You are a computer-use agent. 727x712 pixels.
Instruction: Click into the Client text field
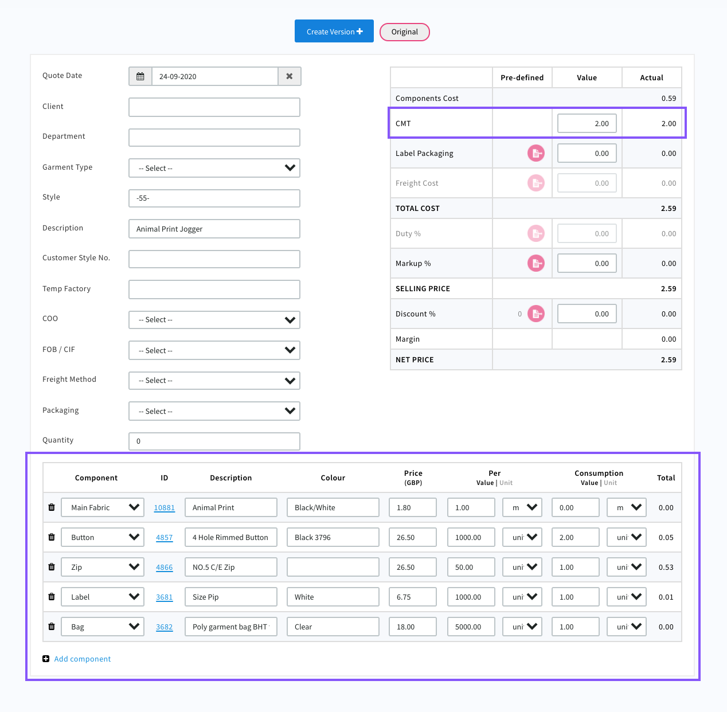[214, 107]
